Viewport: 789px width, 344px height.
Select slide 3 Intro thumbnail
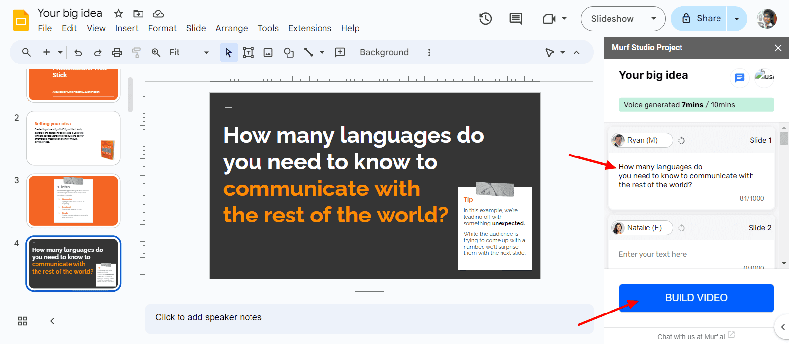(73, 201)
